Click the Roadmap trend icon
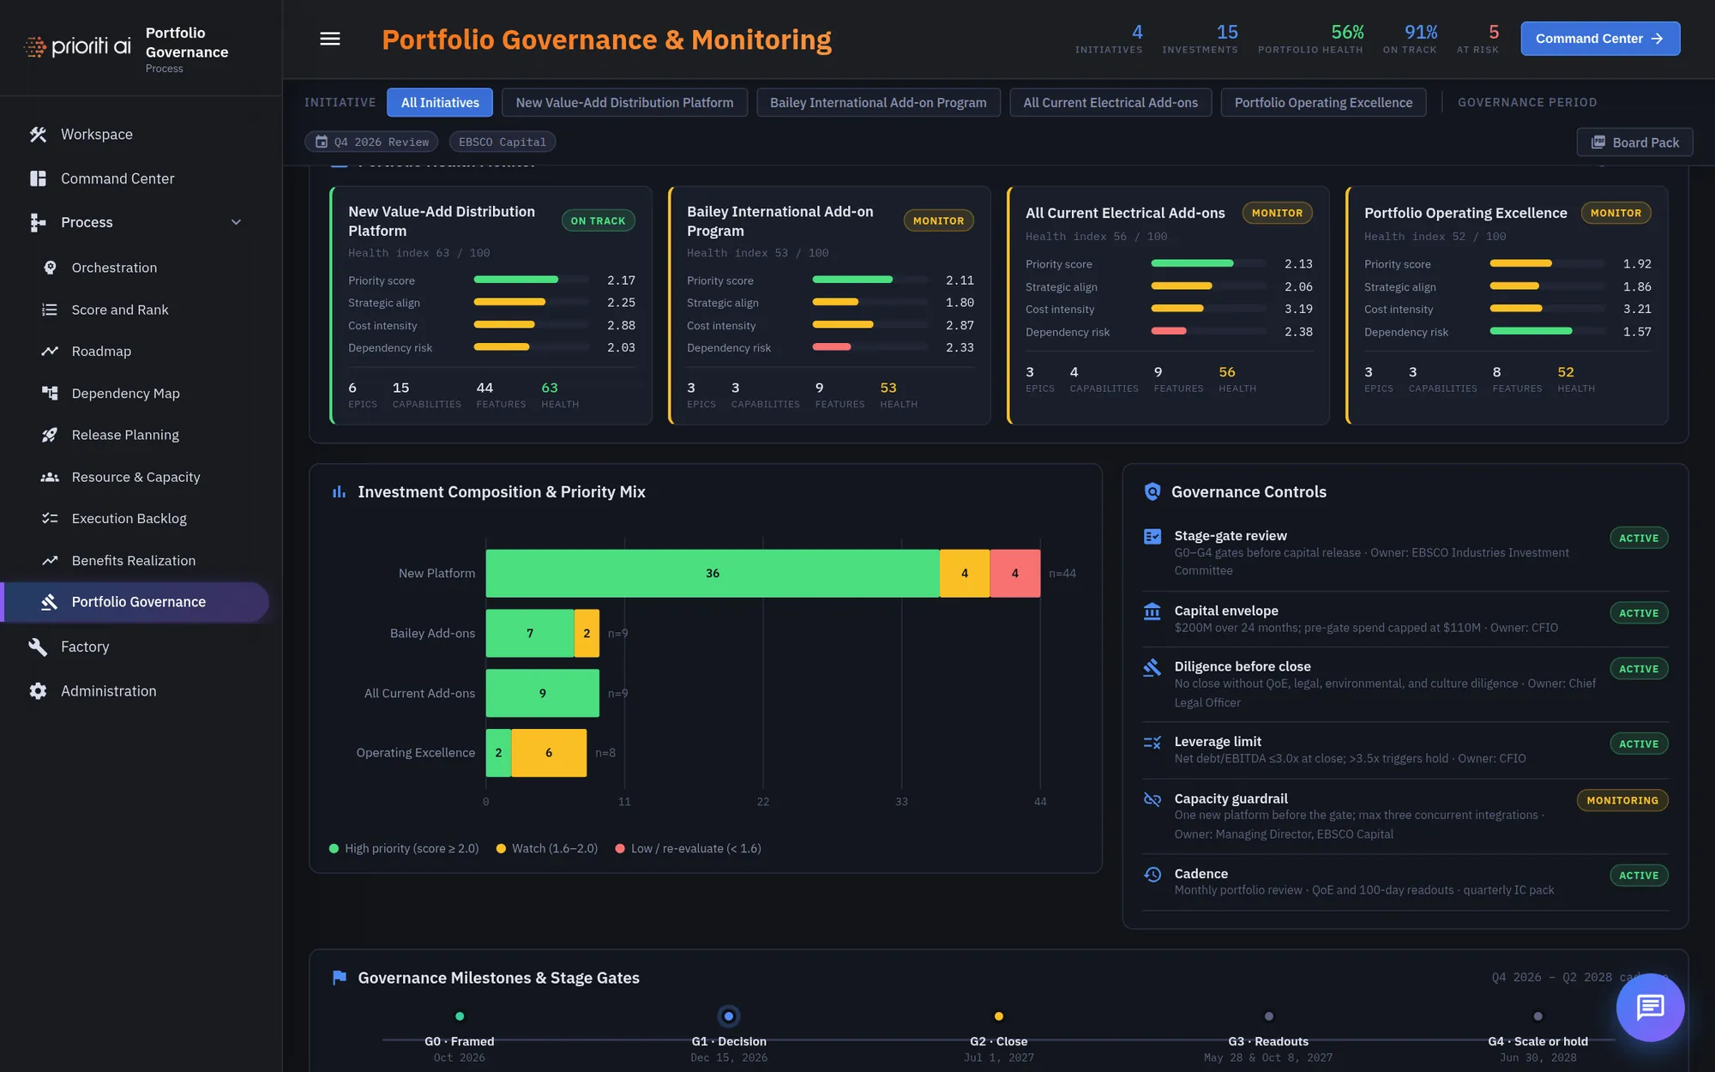 [x=50, y=351]
